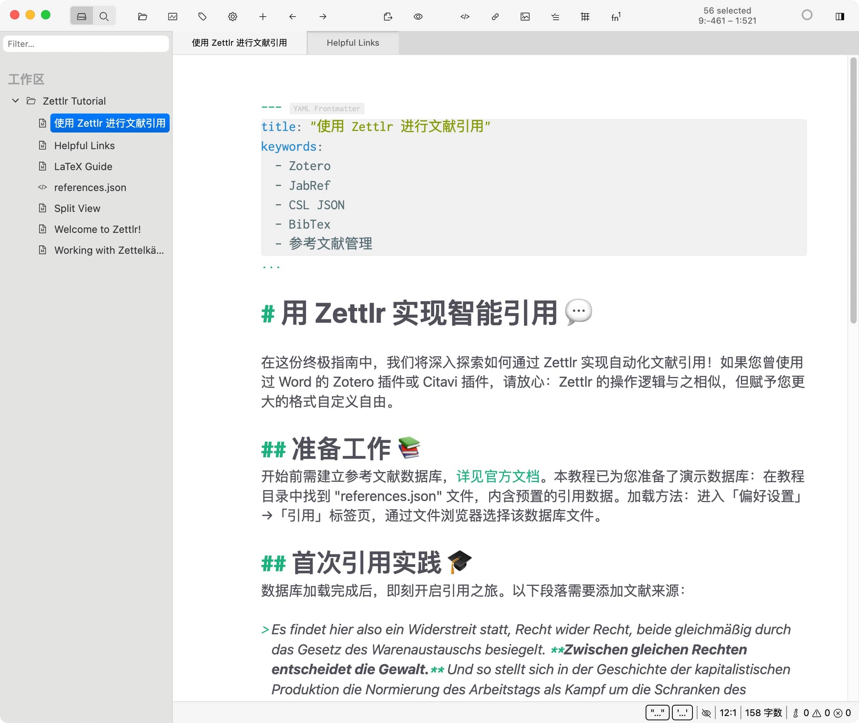Toggle typewriter mode in status bar

click(x=706, y=713)
